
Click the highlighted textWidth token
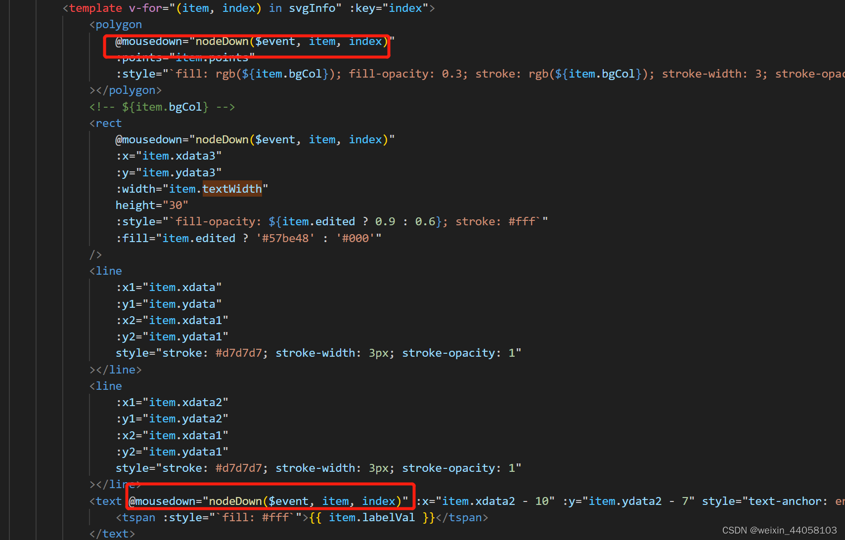[232, 188]
